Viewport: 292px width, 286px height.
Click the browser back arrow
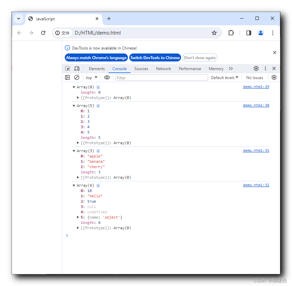click(19, 33)
